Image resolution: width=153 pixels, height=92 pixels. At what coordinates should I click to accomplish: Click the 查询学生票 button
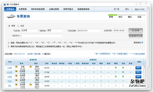136,36
